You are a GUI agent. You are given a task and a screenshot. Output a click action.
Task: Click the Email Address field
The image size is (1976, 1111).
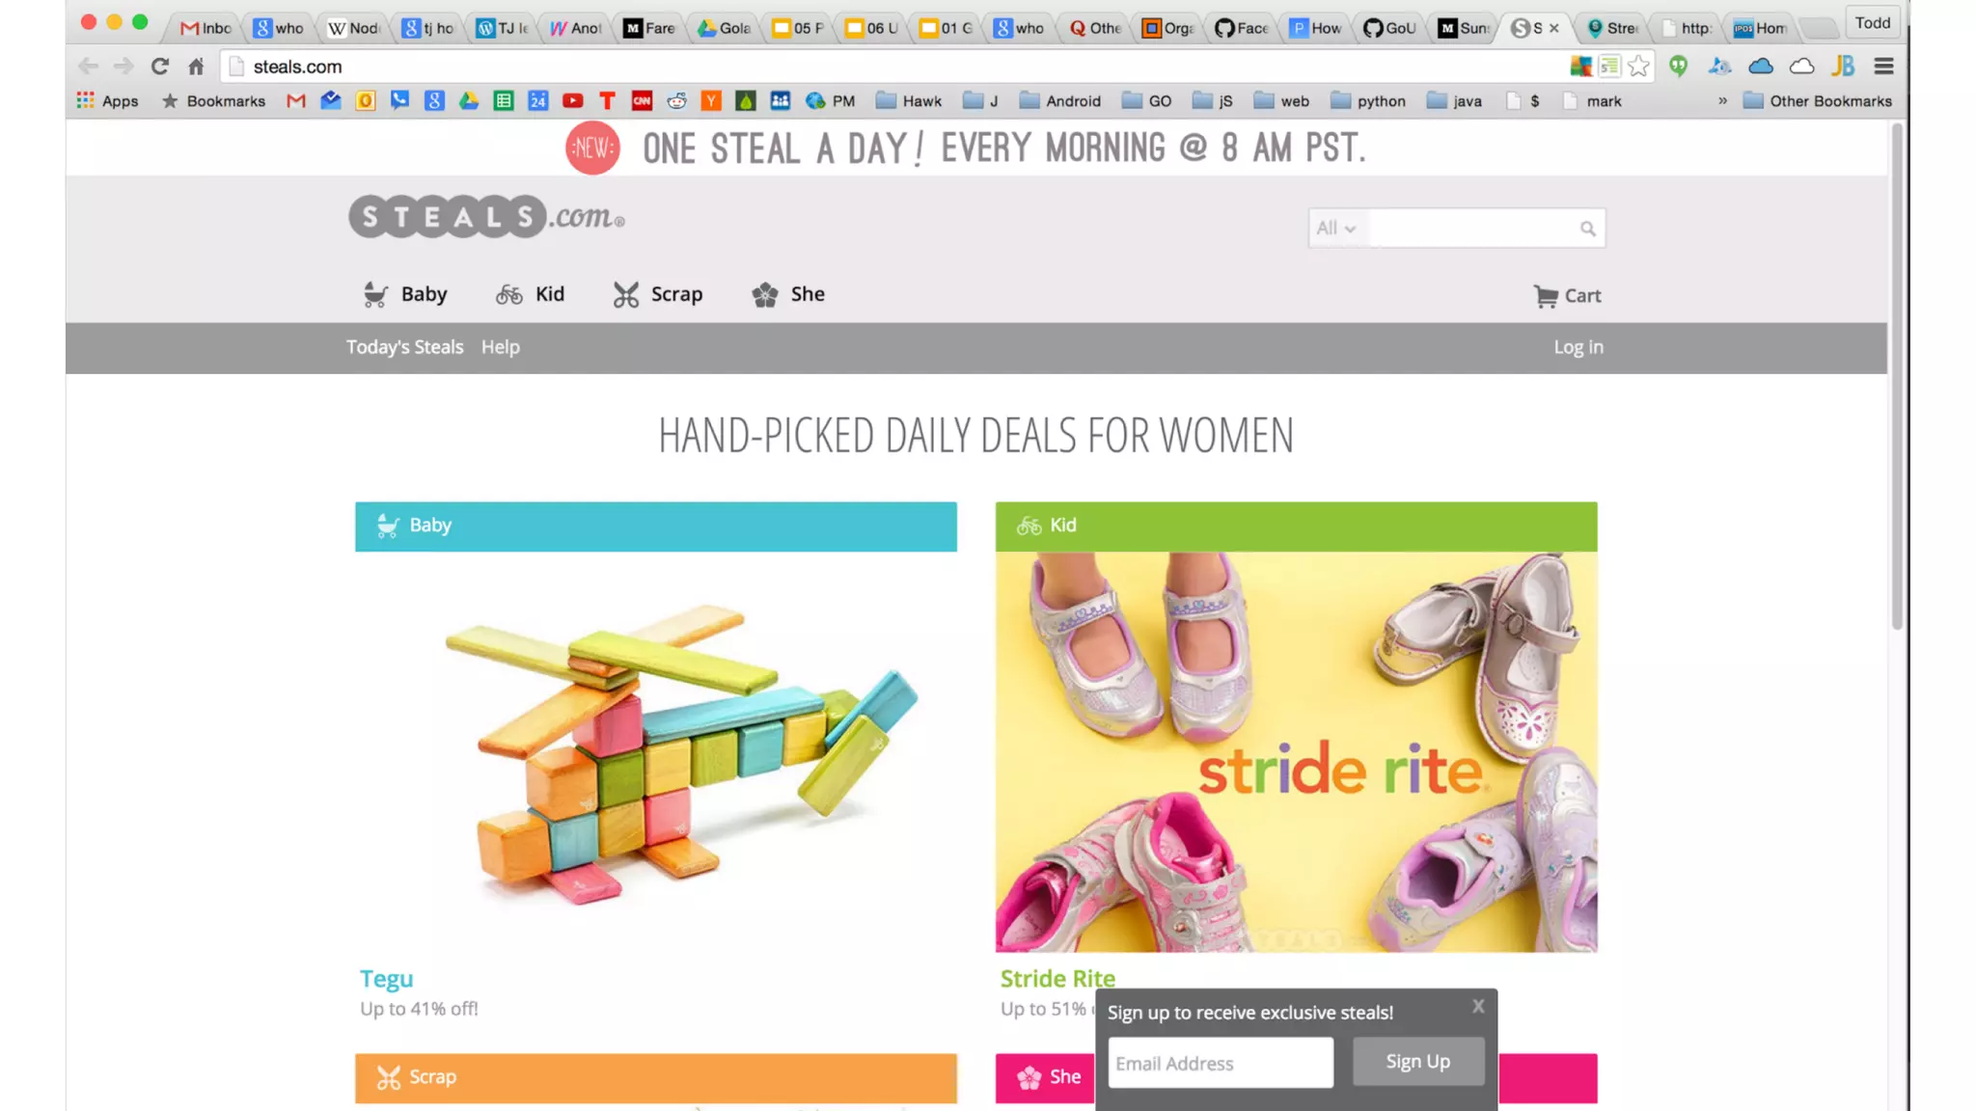click(1221, 1063)
